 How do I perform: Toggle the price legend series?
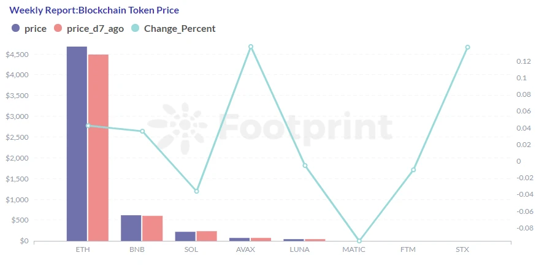click(x=29, y=28)
